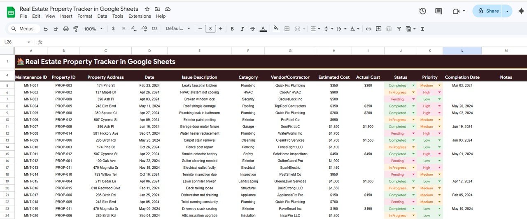Open the comments panel icon
Screen dimensions: 527x219
coord(438,11)
